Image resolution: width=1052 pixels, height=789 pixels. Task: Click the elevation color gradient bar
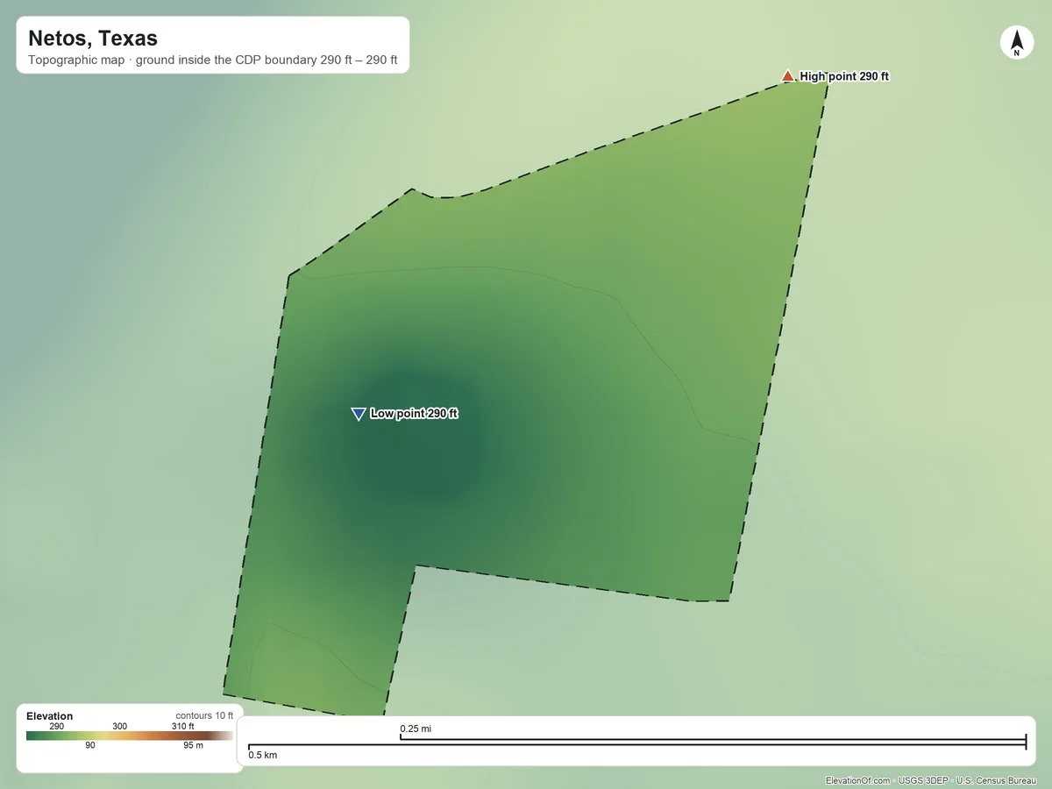[x=130, y=736]
